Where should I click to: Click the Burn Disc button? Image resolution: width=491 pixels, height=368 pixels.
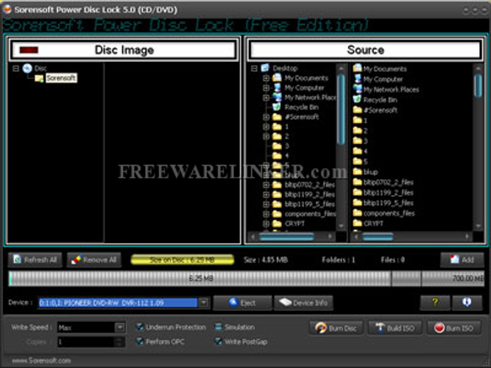click(x=336, y=328)
